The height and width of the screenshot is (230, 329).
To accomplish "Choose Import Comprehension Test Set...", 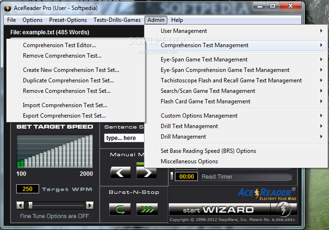I will 76,105.
